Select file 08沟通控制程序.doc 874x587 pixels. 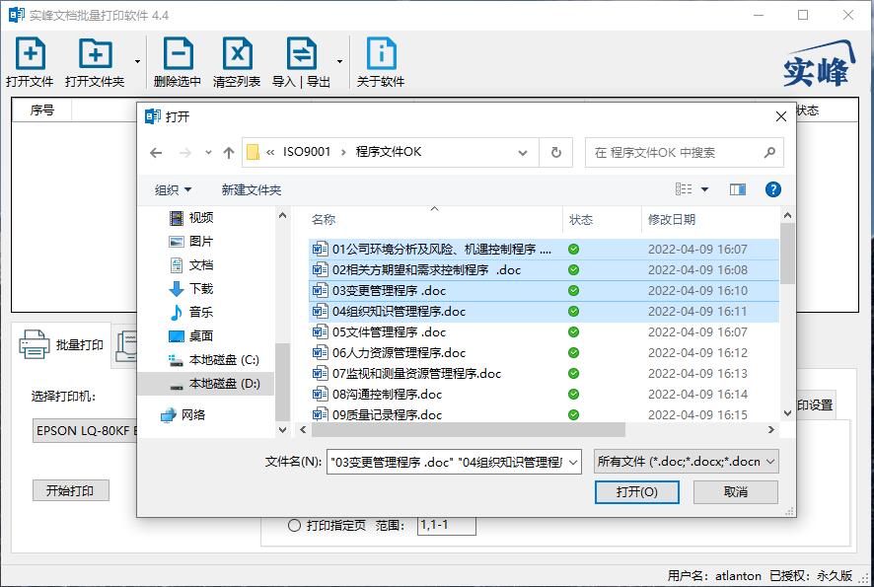pyautogui.click(x=544, y=394)
